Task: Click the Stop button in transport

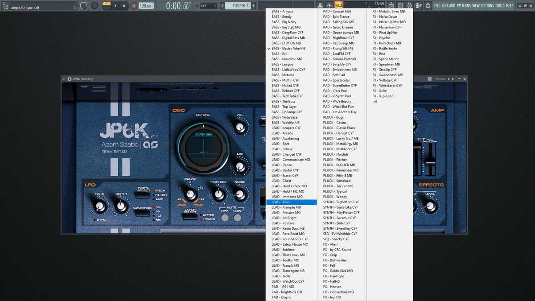Action: pos(124,6)
